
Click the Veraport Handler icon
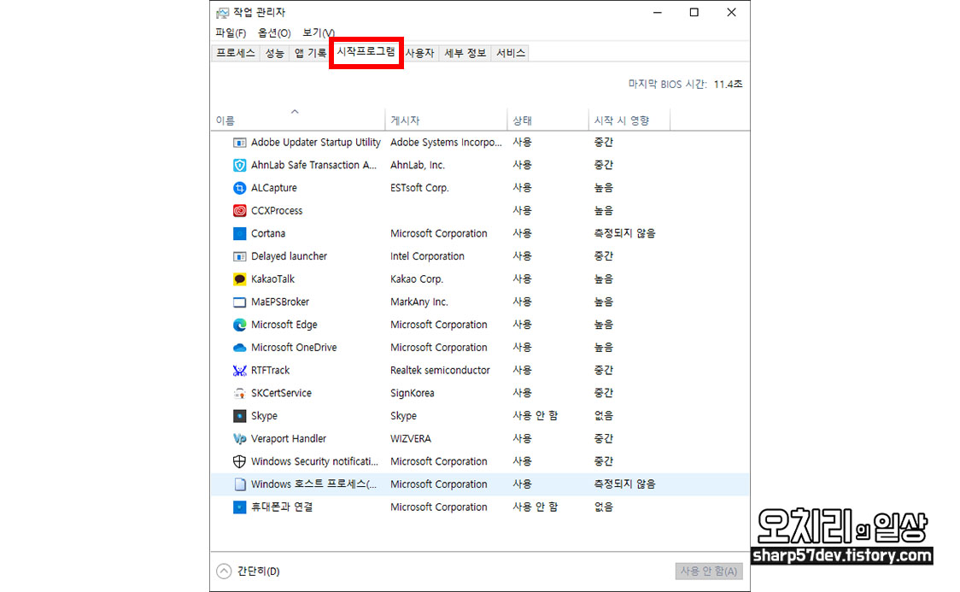click(239, 439)
